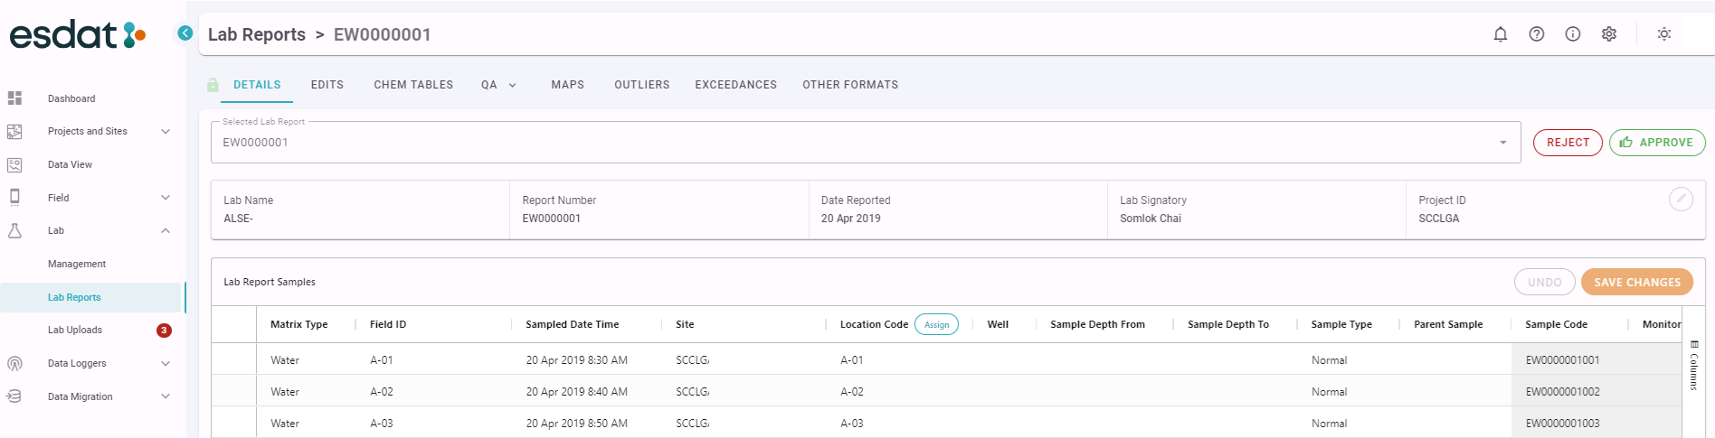
Task: Open the Columns side panel
Action: tap(1693, 365)
